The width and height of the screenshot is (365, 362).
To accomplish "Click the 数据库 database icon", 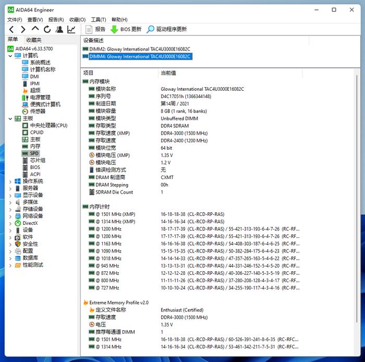I will [18, 258].
